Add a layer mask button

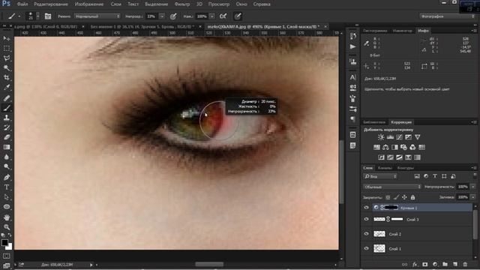click(425, 265)
